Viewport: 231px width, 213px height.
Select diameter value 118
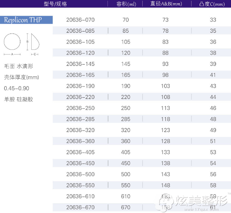[x=166, y=119]
